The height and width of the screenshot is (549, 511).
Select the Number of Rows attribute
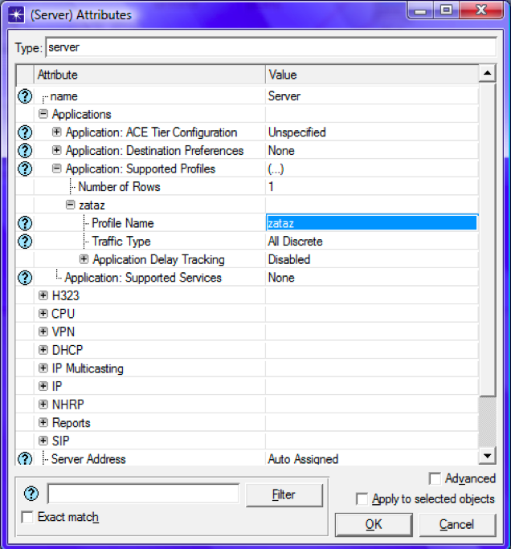119,187
